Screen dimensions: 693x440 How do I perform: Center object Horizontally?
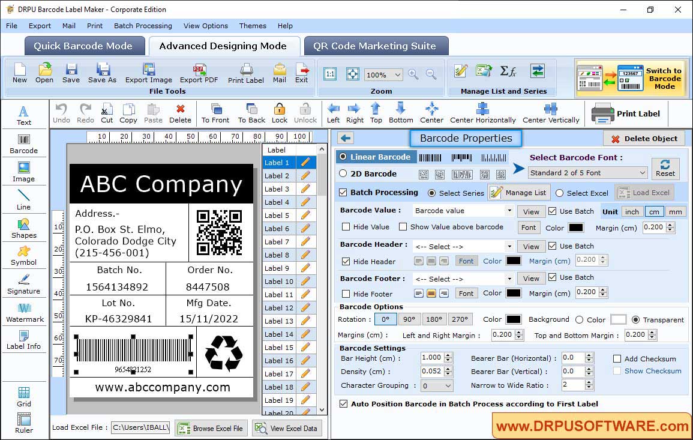pos(482,113)
